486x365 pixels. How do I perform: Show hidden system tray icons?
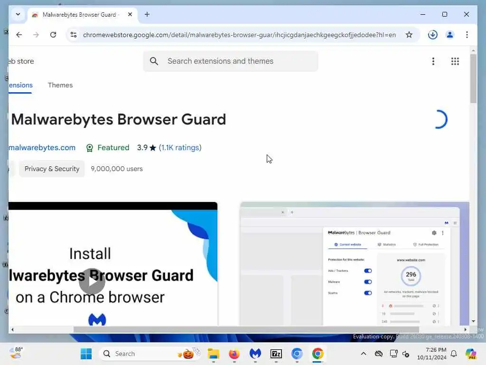[x=364, y=354]
